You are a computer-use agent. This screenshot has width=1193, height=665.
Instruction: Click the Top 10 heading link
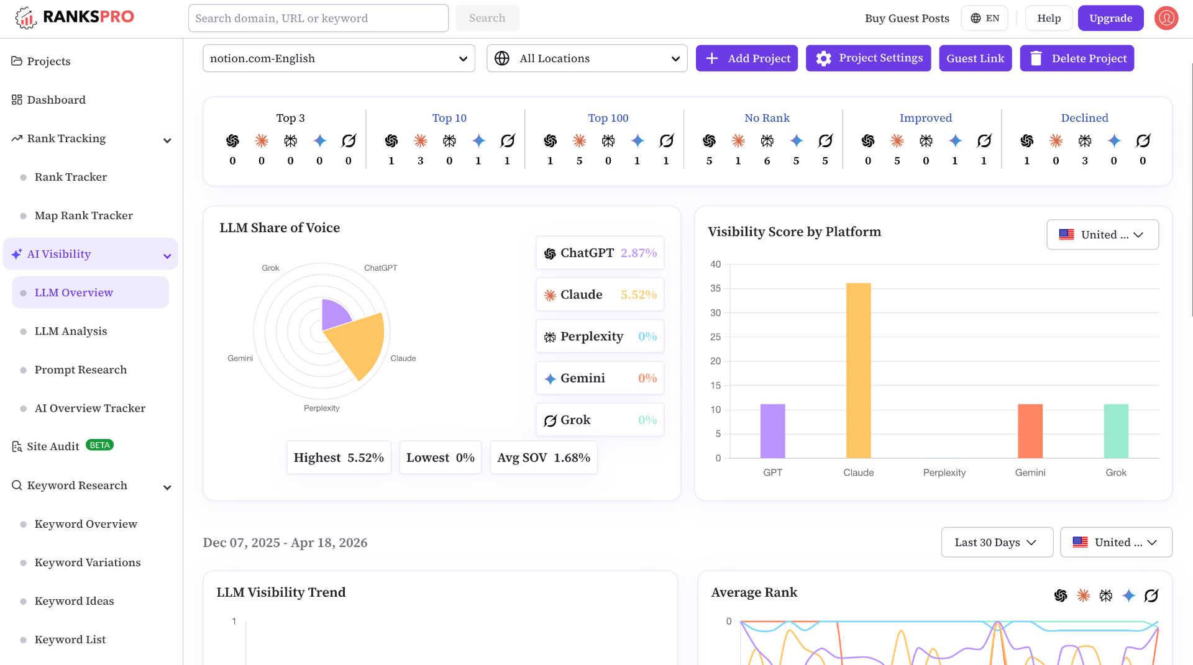(x=449, y=117)
